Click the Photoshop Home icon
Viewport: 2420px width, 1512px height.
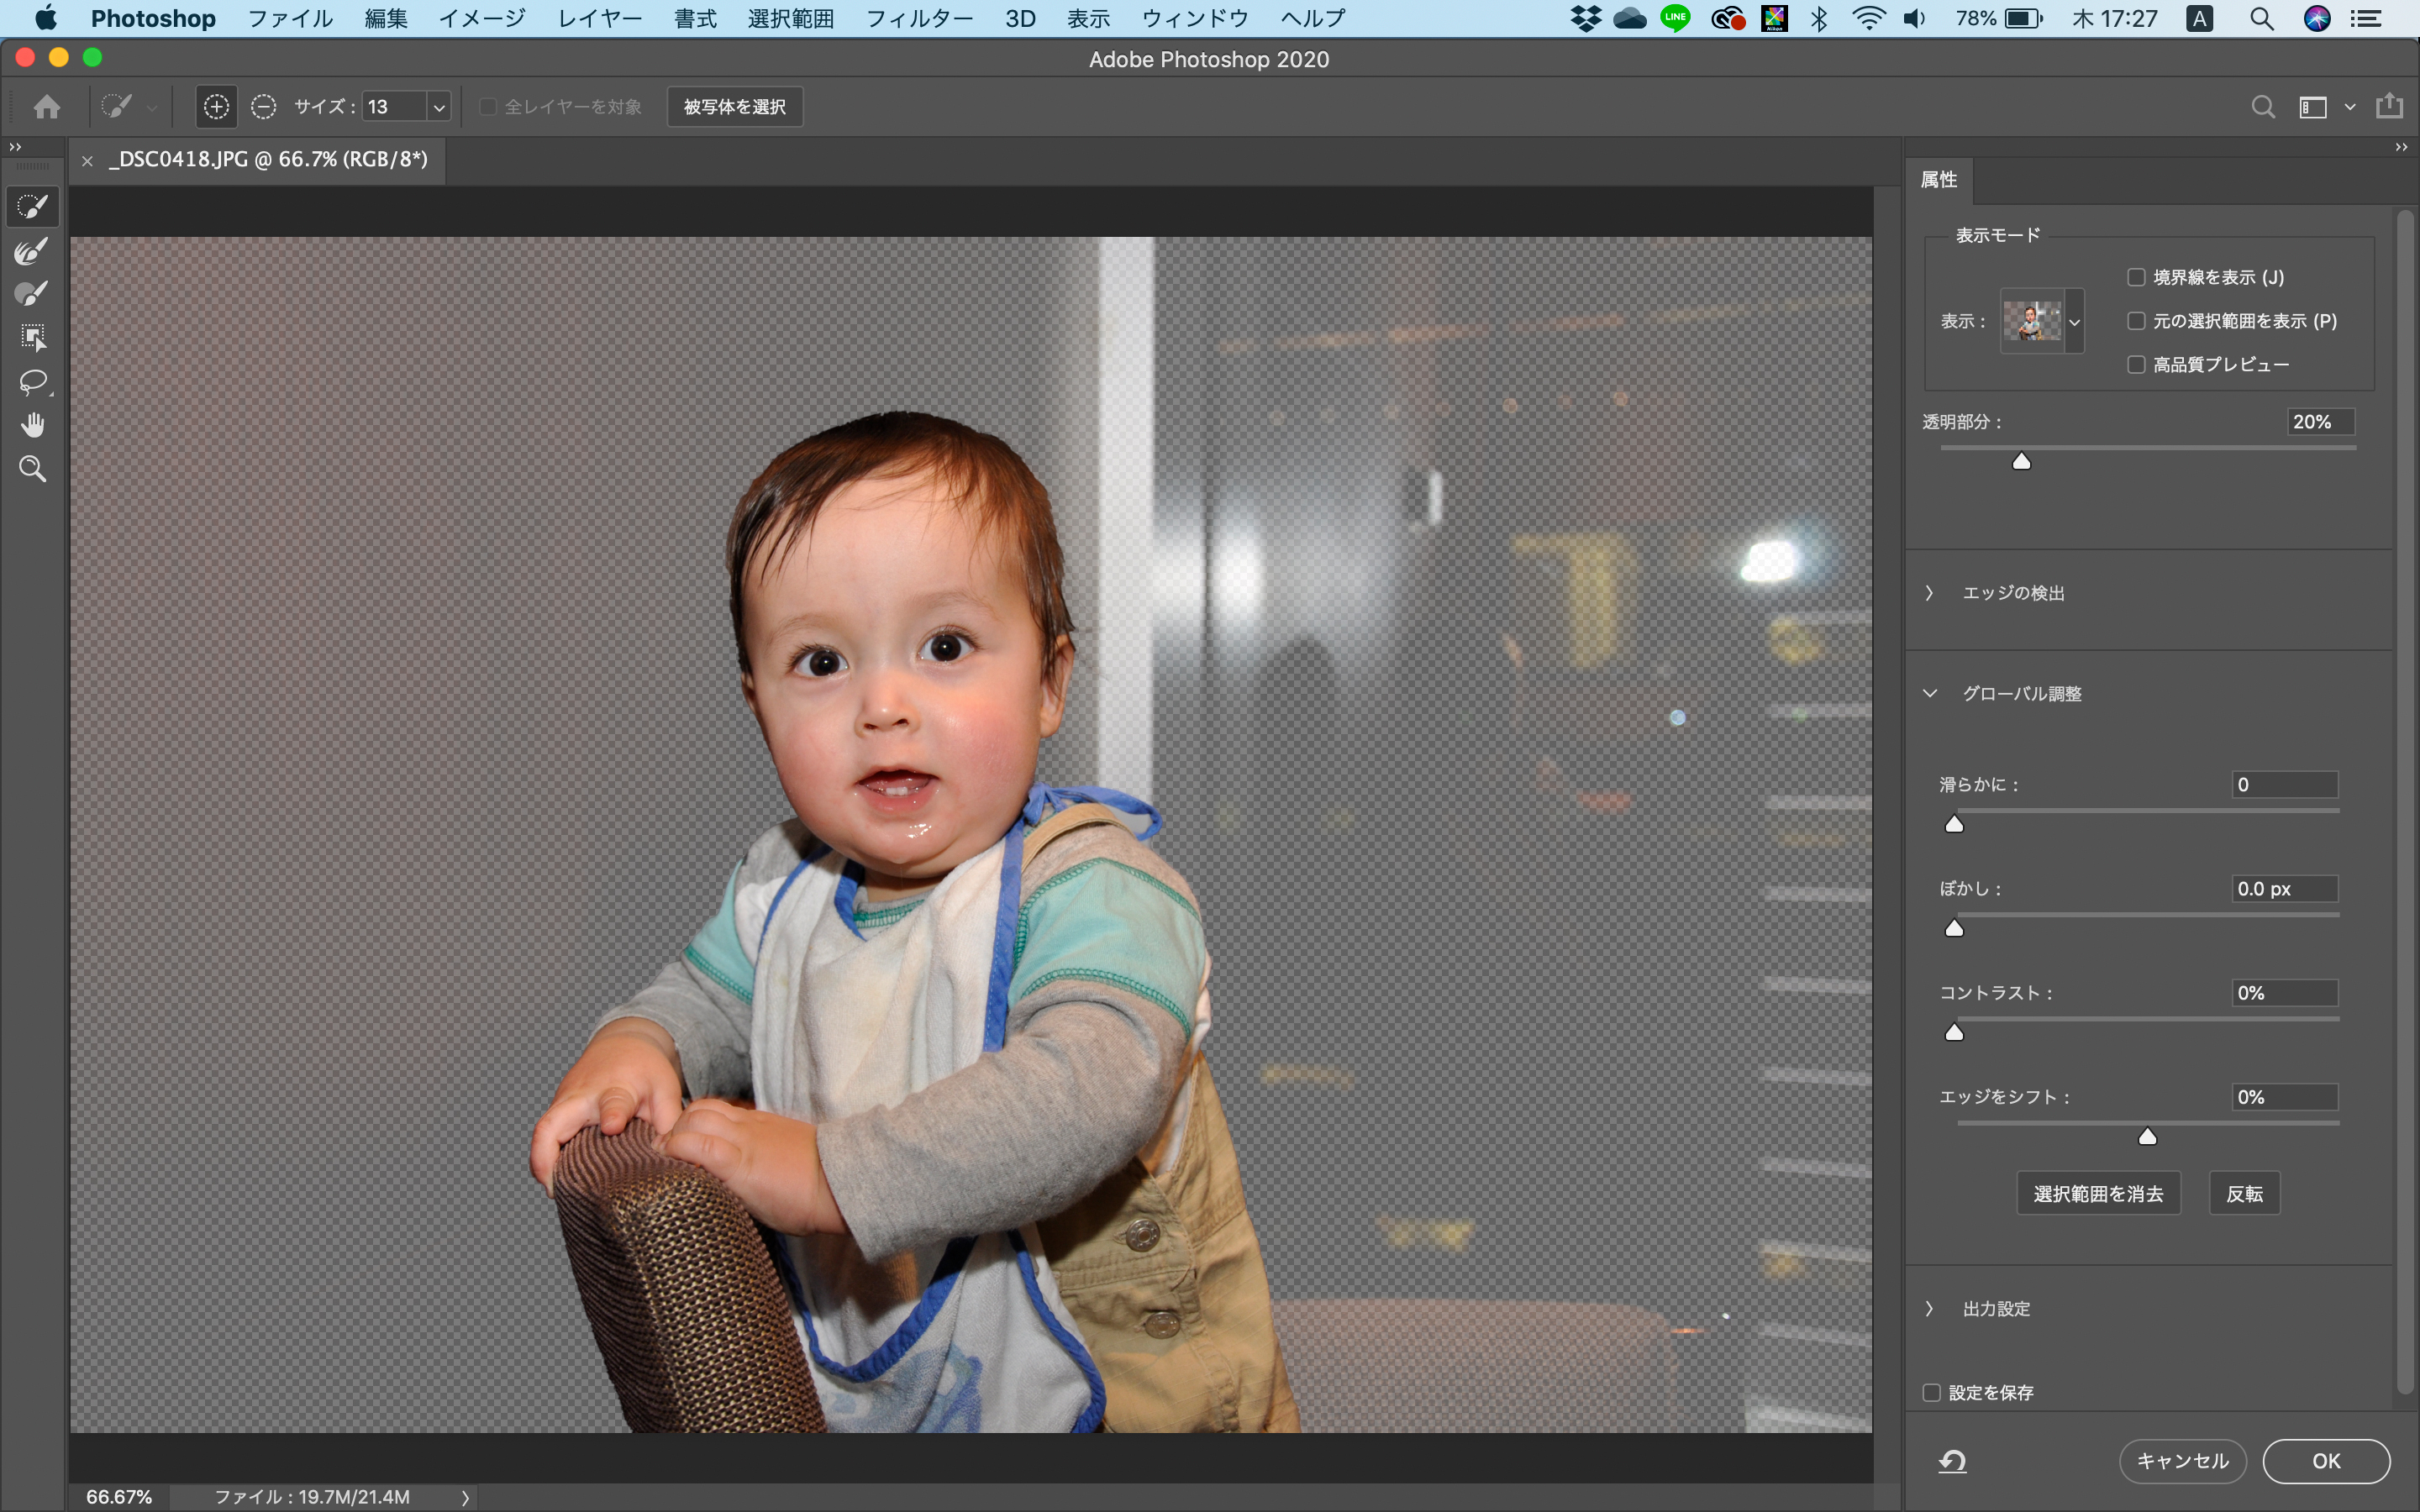tap(46, 107)
